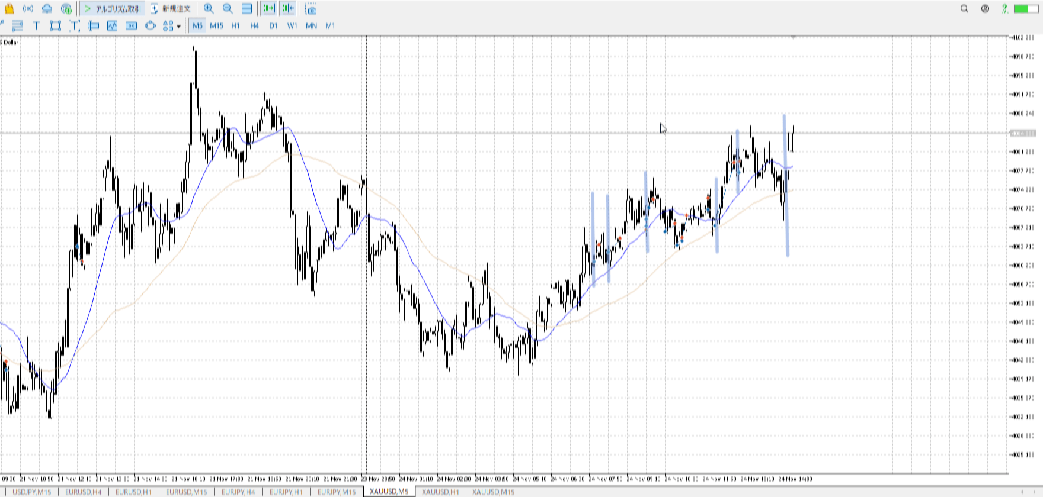Open the signals broadcast icon
The width and height of the screenshot is (1043, 497).
click(28, 9)
